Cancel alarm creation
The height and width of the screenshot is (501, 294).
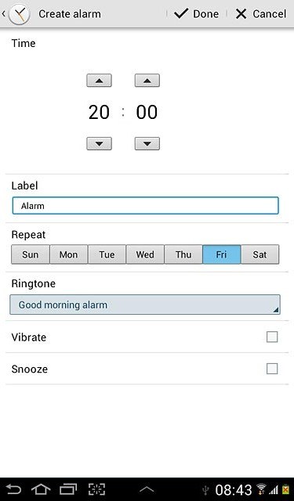pos(261,14)
